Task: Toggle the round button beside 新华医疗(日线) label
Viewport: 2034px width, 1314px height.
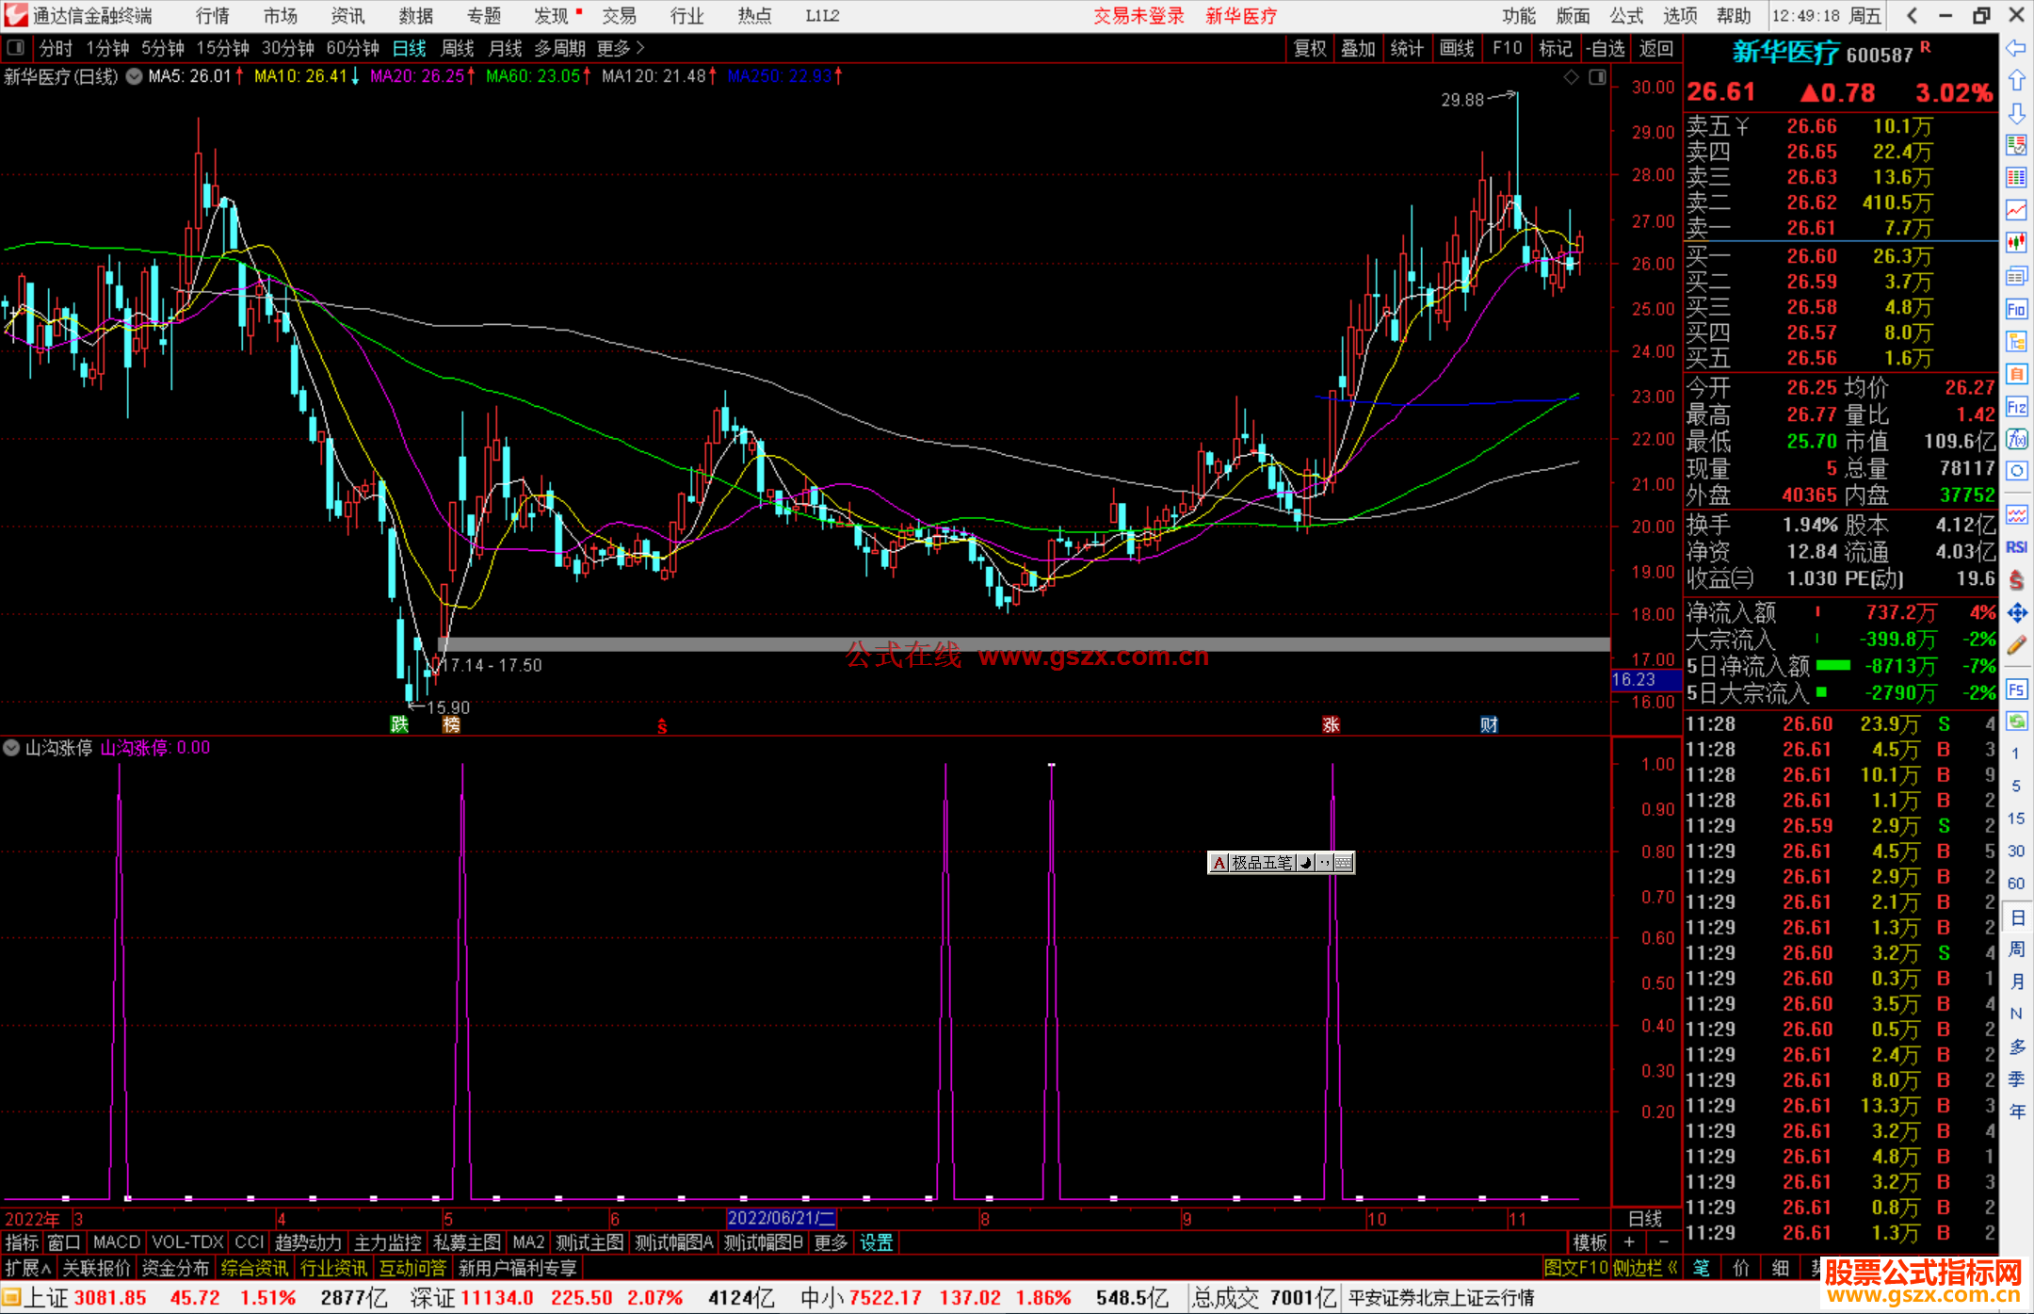Action: 135,76
